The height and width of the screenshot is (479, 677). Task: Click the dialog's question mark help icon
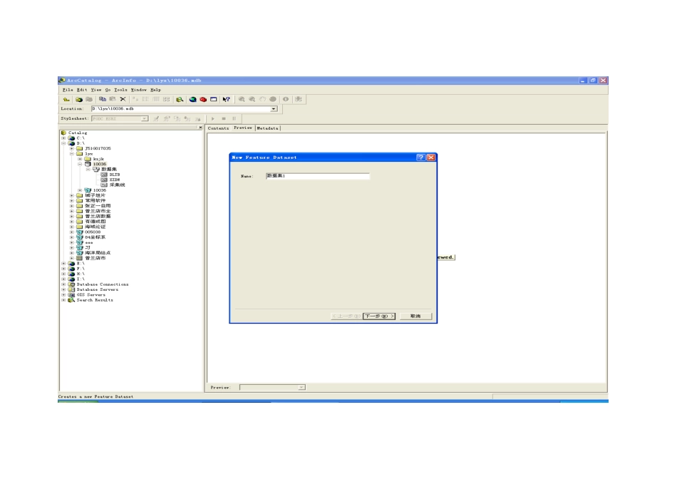[420, 157]
